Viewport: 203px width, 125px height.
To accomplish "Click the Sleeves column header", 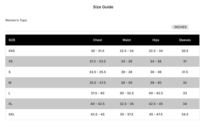I will [x=185, y=40].
